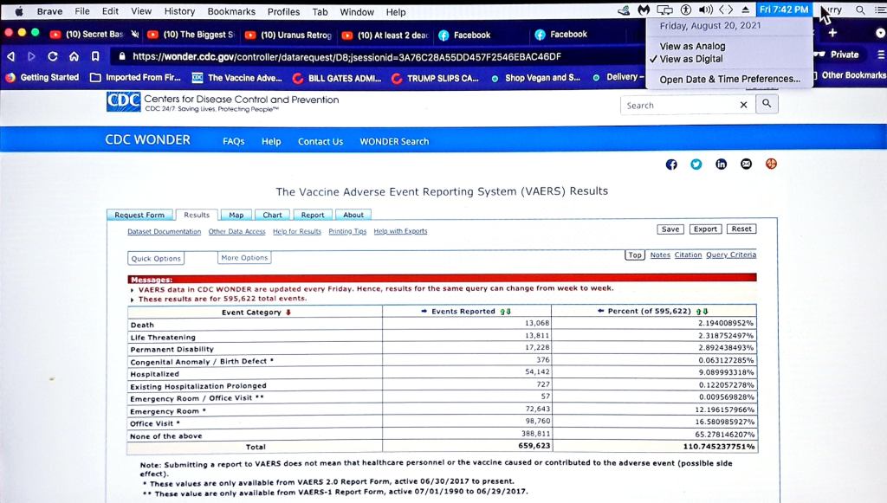Click the browser home icon
Viewport: 887px width, 503px height.
(74, 56)
